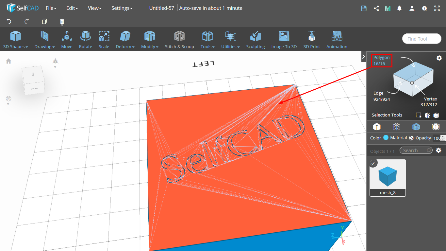Switch to outlined cube view mode
The width and height of the screenshot is (446, 251).
pos(436,127)
